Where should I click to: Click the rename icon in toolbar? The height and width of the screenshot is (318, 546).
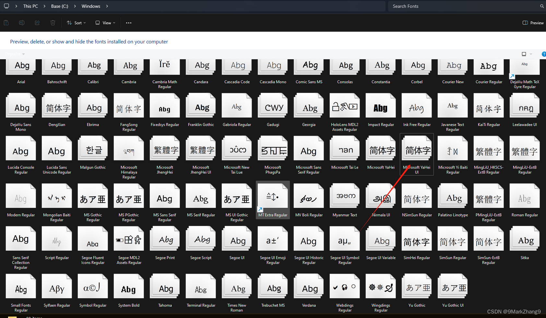coord(22,23)
